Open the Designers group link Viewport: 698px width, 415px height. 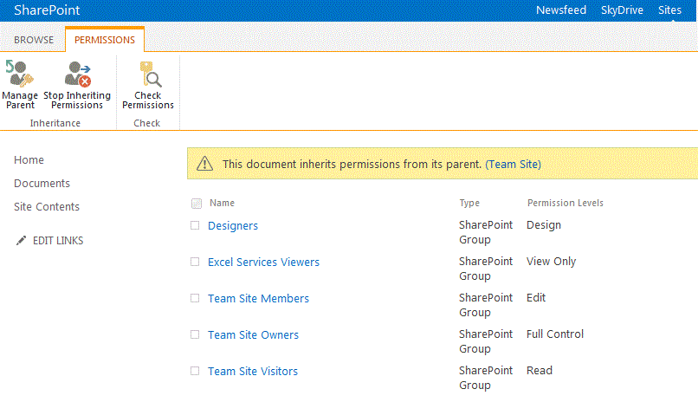point(233,226)
